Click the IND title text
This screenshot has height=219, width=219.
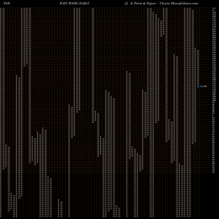tap(7, 4)
